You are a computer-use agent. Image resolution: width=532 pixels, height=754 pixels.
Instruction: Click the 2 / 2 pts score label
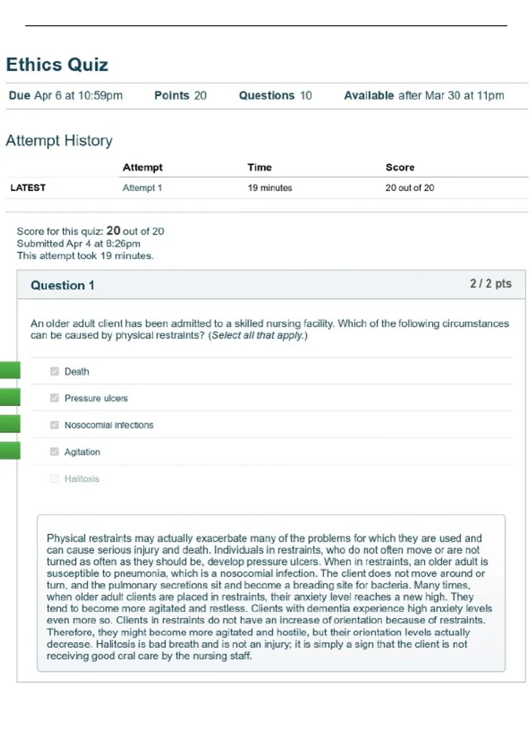491,283
